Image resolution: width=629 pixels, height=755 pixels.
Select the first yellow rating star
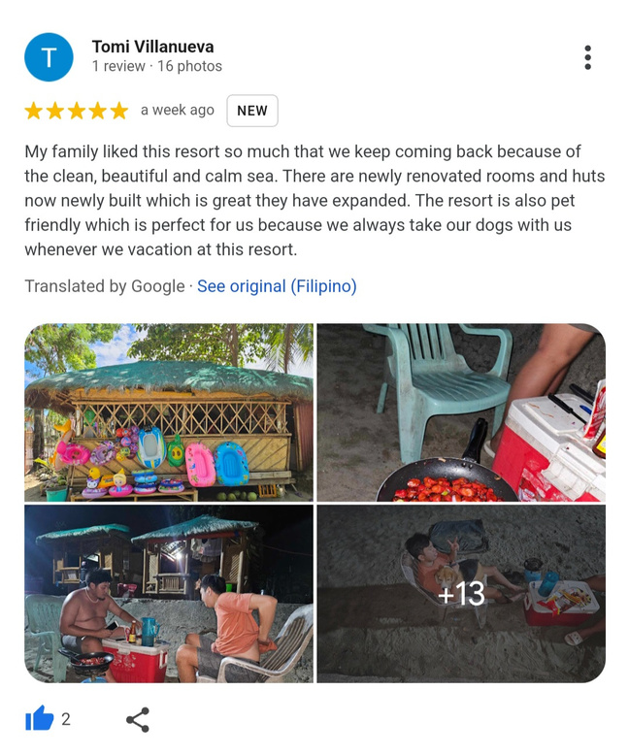point(34,111)
